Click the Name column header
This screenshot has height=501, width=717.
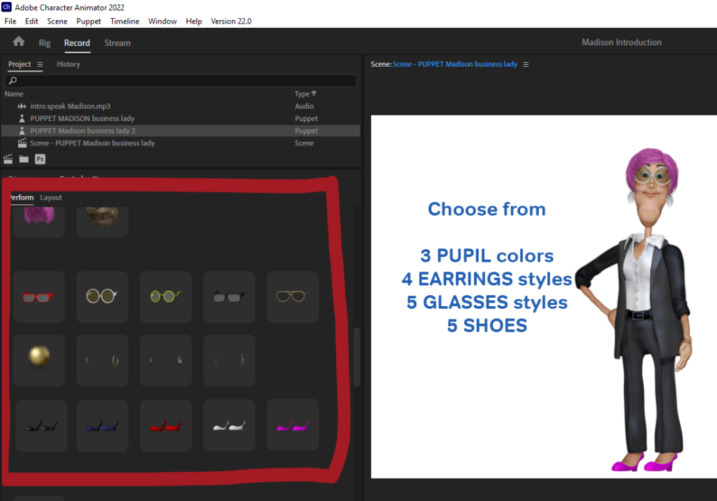pyautogui.click(x=14, y=94)
